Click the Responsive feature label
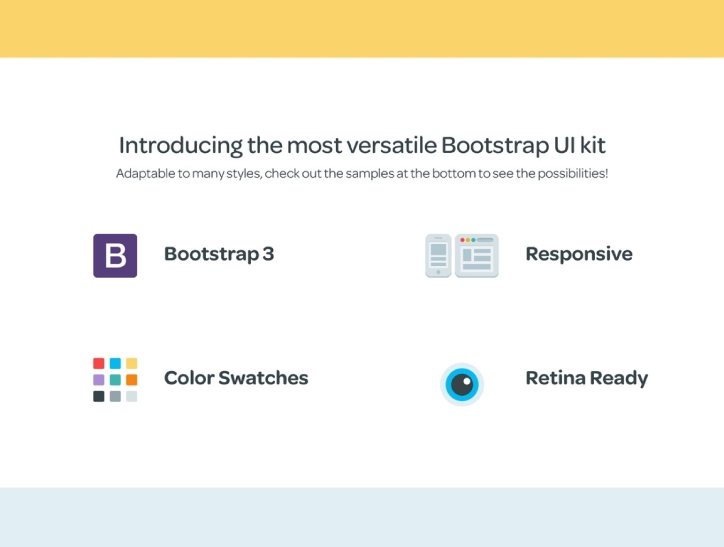Screen dimensions: 724x547 click(579, 254)
